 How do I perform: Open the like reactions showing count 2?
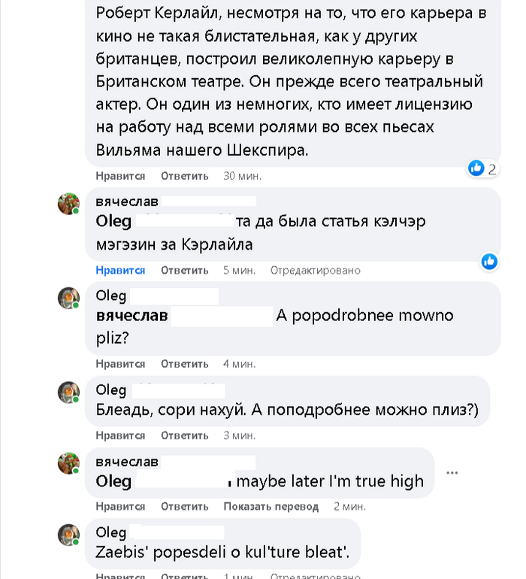482,168
